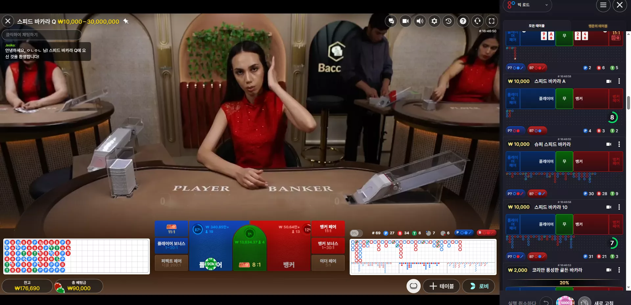Open game history clock icon
Image resolution: width=631 pixels, height=305 pixels.
(x=449, y=21)
